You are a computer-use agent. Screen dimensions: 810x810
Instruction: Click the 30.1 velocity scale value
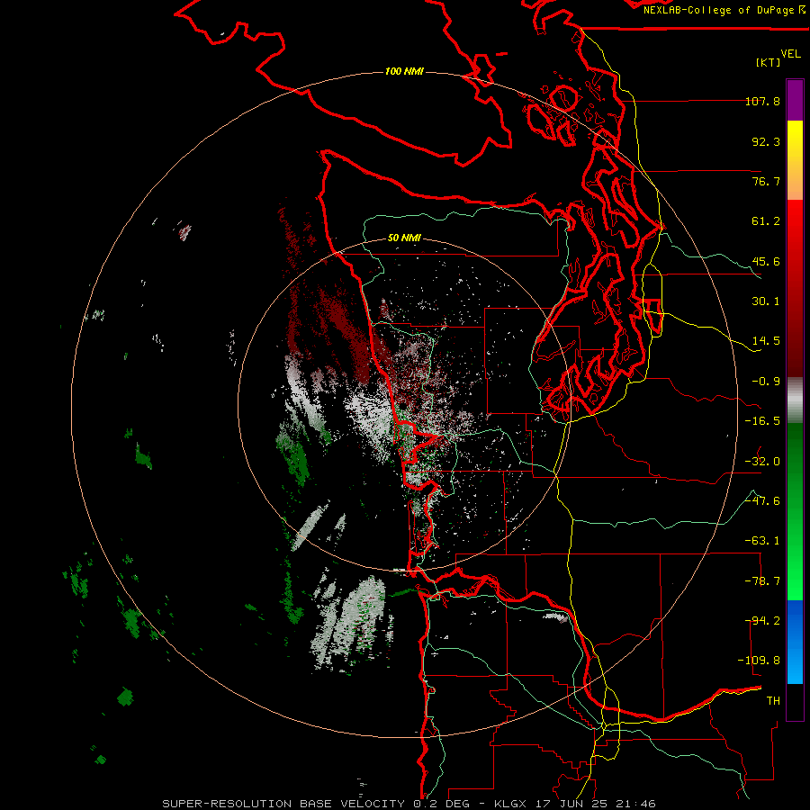point(766,301)
